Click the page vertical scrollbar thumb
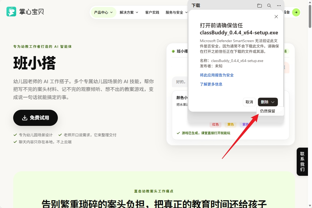This screenshot has height=208, width=312. point(310,16)
